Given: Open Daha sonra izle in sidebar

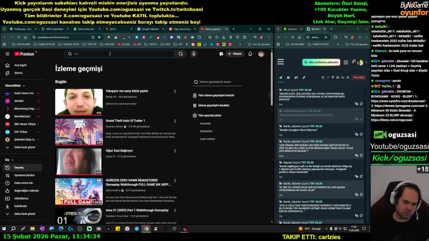Looking at the screenshot, I should [x=23, y=183].
